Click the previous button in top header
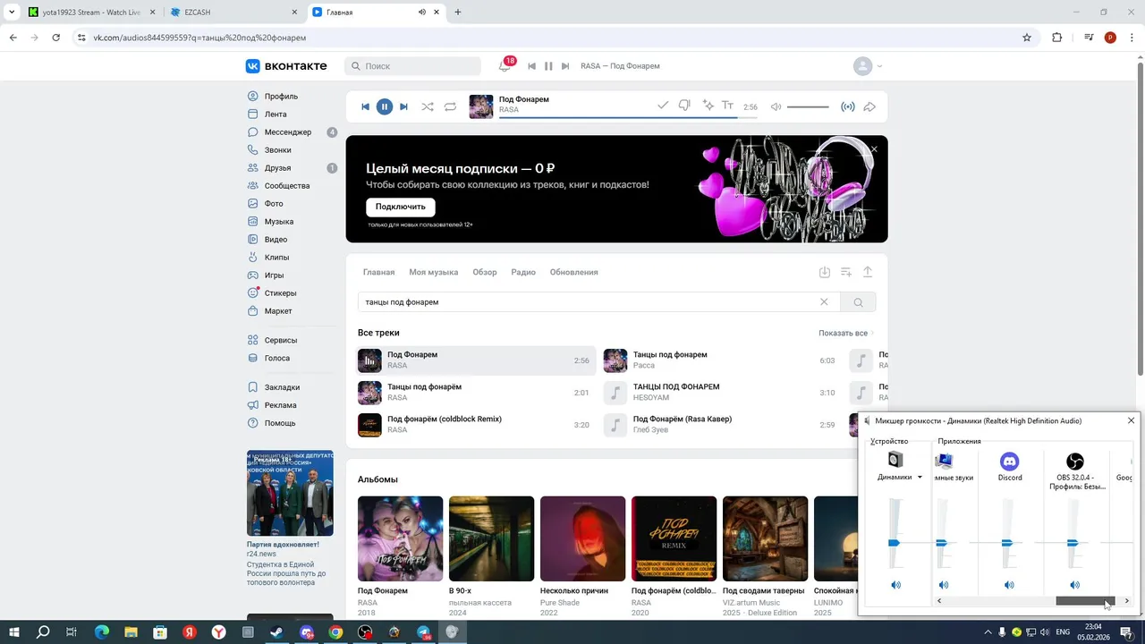 [531, 66]
